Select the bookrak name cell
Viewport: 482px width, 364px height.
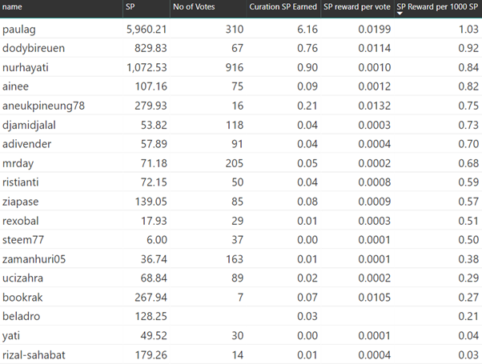pyautogui.click(x=22, y=298)
